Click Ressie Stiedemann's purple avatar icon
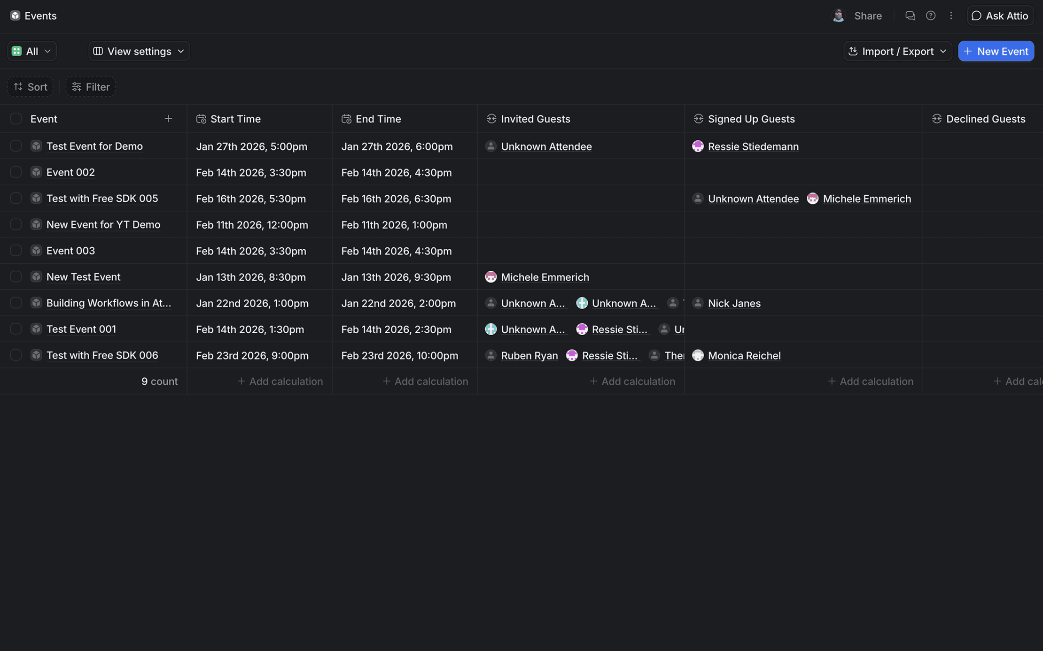 698,146
